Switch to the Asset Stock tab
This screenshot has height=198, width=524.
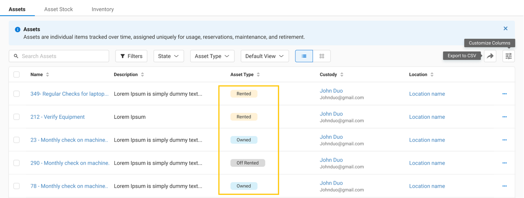pyautogui.click(x=59, y=9)
